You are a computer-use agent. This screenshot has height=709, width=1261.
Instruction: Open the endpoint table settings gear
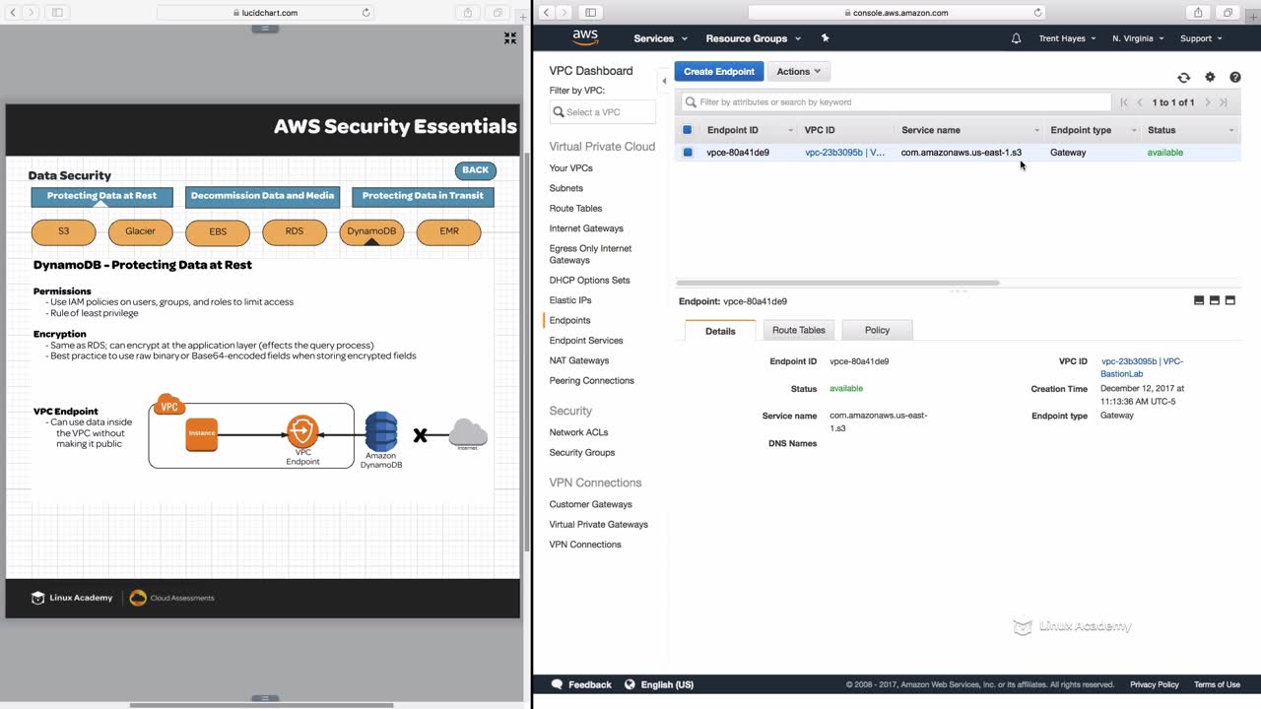tap(1210, 78)
